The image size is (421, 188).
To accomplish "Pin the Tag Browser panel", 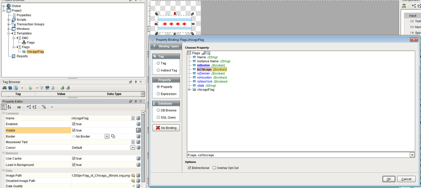I will [x=136, y=82].
